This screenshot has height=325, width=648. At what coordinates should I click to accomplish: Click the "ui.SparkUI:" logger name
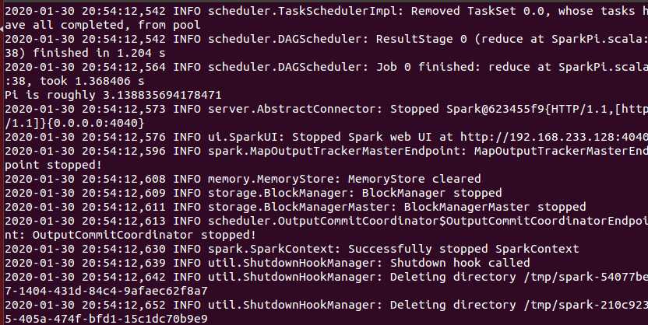(x=248, y=137)
